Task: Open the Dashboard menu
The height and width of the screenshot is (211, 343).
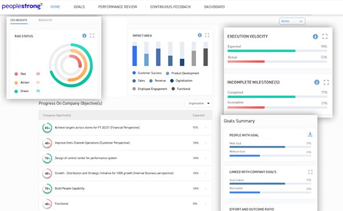Action: tap(214, 7)
